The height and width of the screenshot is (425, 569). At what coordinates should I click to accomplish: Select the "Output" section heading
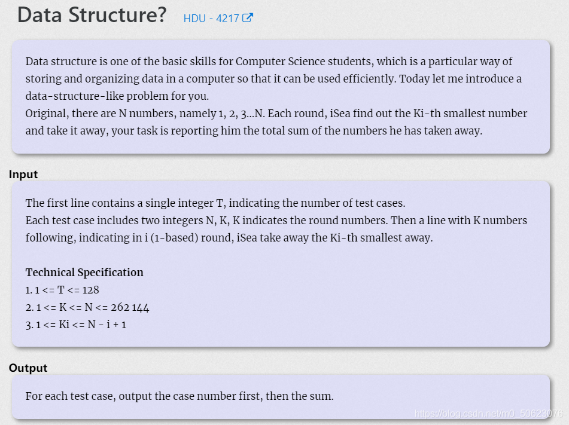[28, 368]
